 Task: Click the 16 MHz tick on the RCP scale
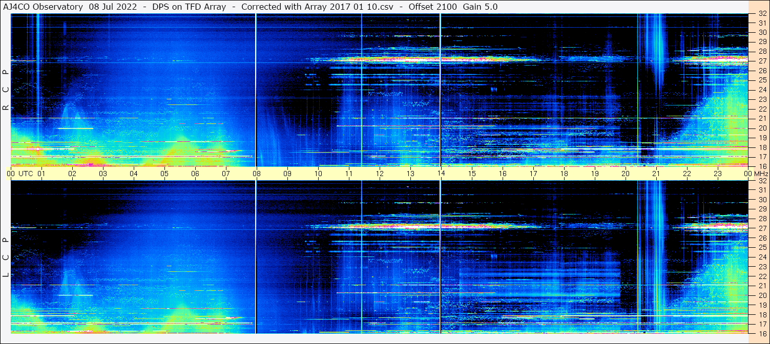click(762, 166)
